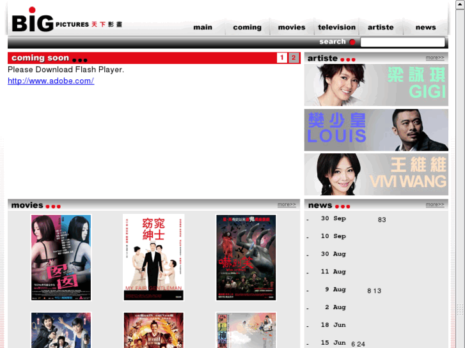Switch coming soon to page 2
465x348 pixels.
coord(294,57)
